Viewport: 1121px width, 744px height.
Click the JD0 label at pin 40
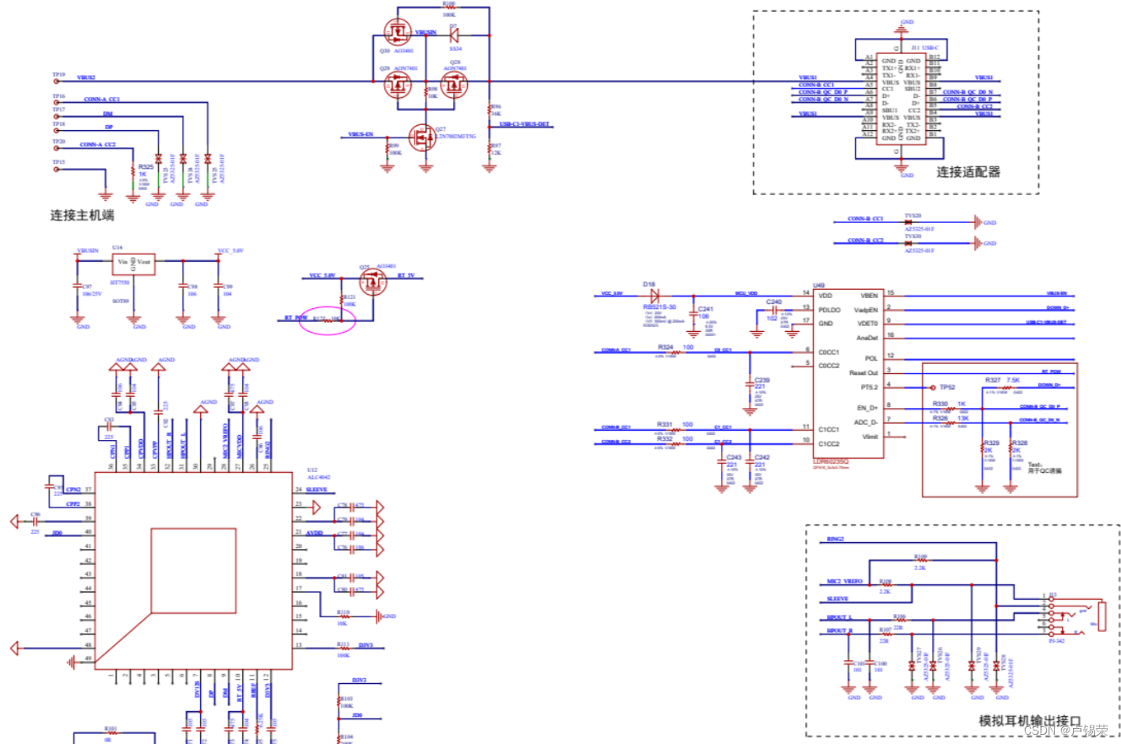(x=57, y=532)
